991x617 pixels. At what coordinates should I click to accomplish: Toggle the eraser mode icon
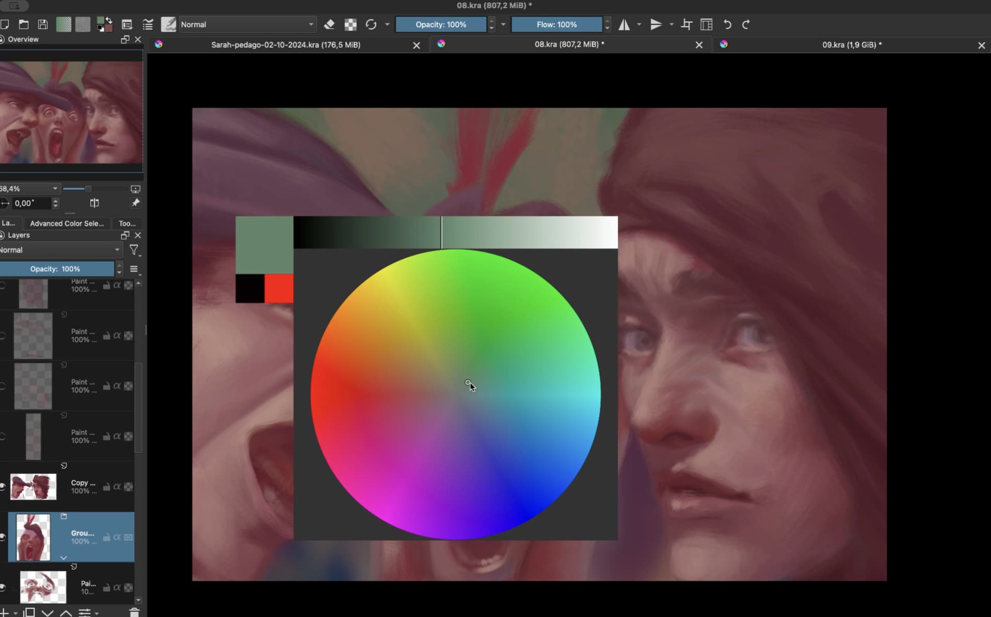coord(329,24)
